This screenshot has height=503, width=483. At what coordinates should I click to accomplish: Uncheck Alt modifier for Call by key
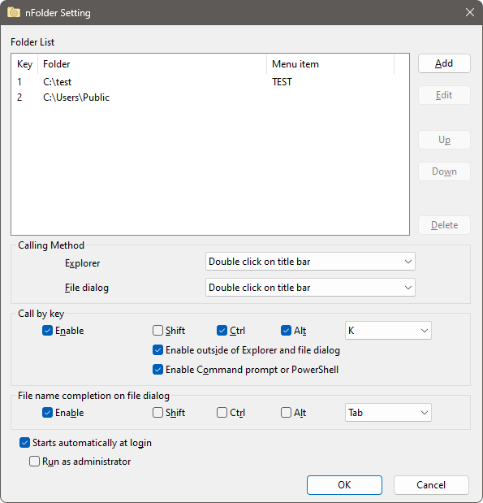pos(286,331)
